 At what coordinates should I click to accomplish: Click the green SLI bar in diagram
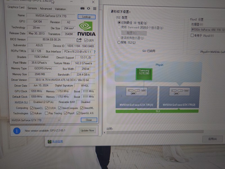pos(157,111)
